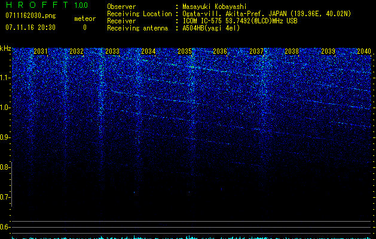This screenshot has width=376, height=239.
Task: Click the Observer label
Action: 121,7
